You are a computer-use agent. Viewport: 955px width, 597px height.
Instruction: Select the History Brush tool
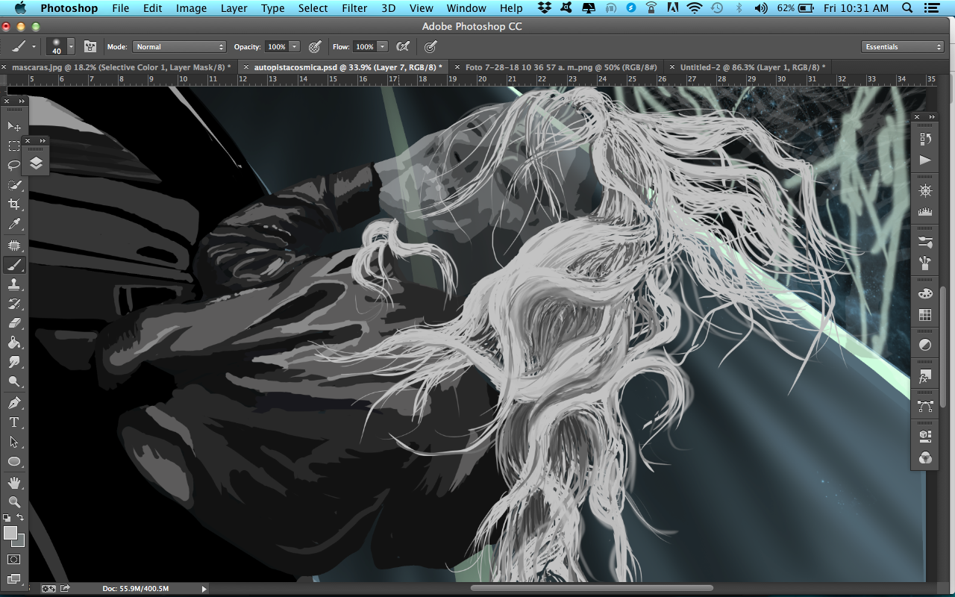pyautogui.click(x=14, y=304)
